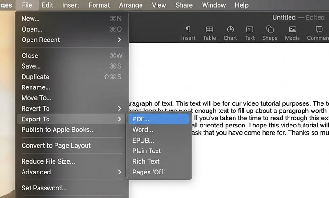
Task: Open the Arrange menu
Action: point(131,5)
